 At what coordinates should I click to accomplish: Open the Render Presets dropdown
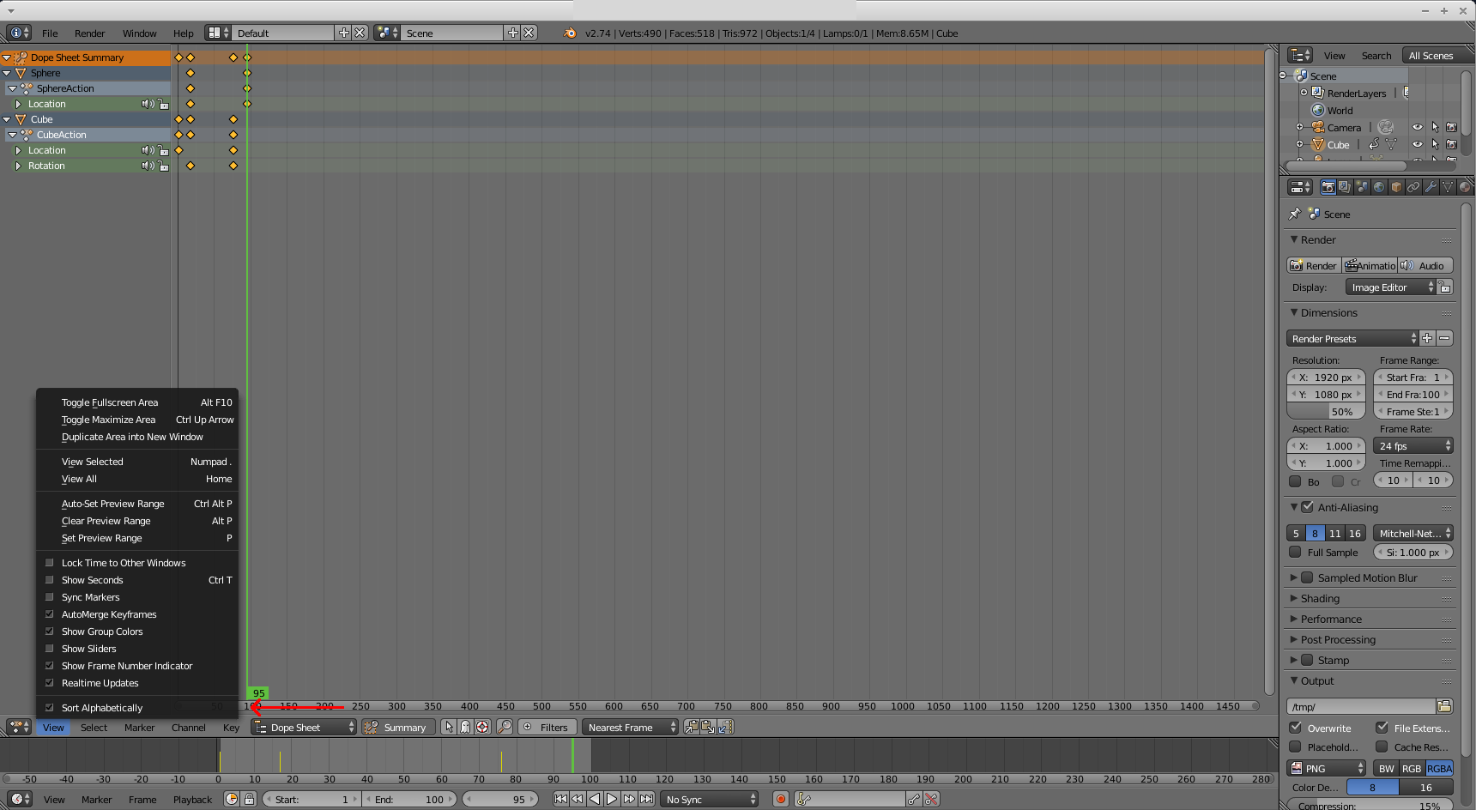pyautogui.click(x=1352, y=338)
